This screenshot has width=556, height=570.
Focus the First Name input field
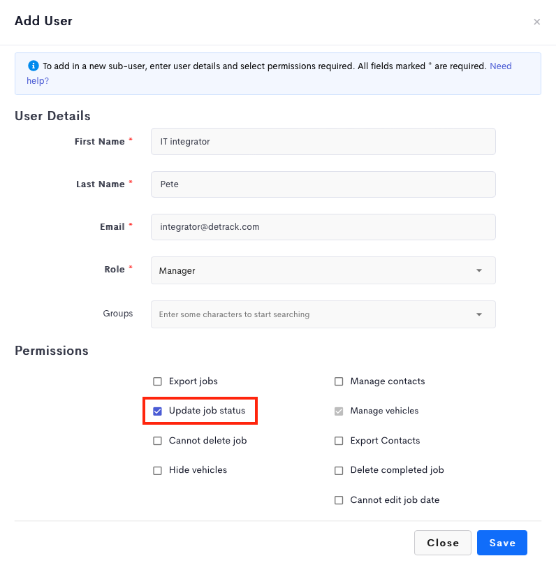click(x=323, y=141)
